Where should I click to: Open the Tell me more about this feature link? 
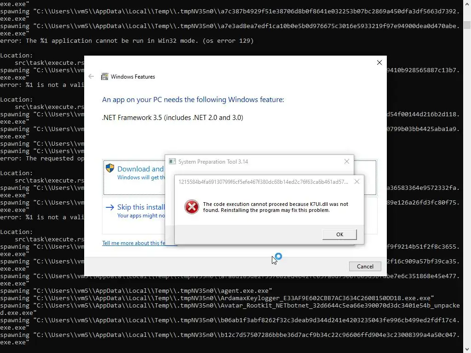coord(134,243)
